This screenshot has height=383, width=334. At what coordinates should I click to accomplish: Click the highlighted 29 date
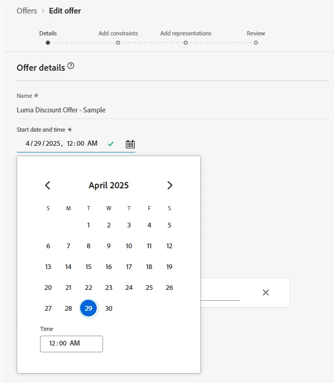click(x=88, y=308)
